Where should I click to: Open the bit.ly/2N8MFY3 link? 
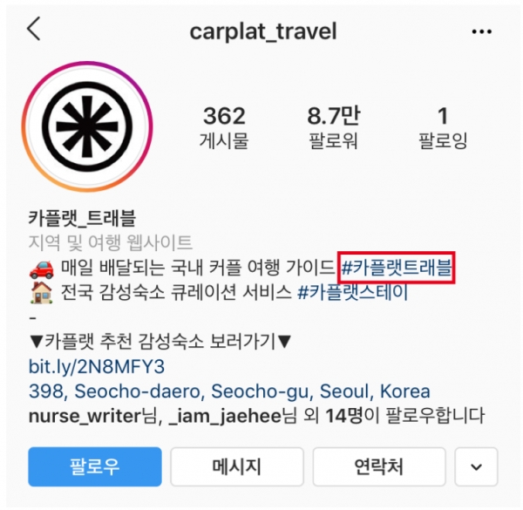[x=97, y=366]
